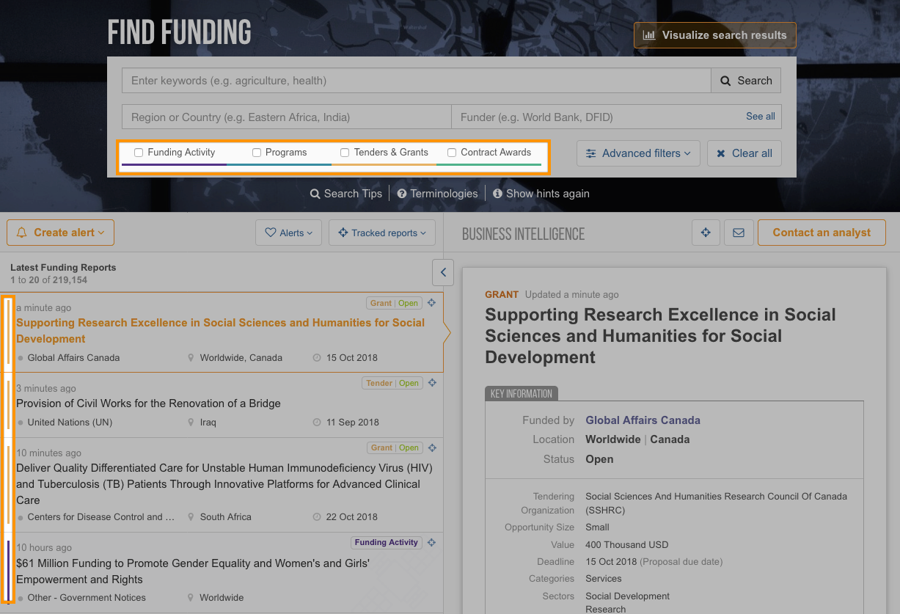Open the Global Affairs Canada funder link
Screen dimensions: 900x614
point(643,420)
